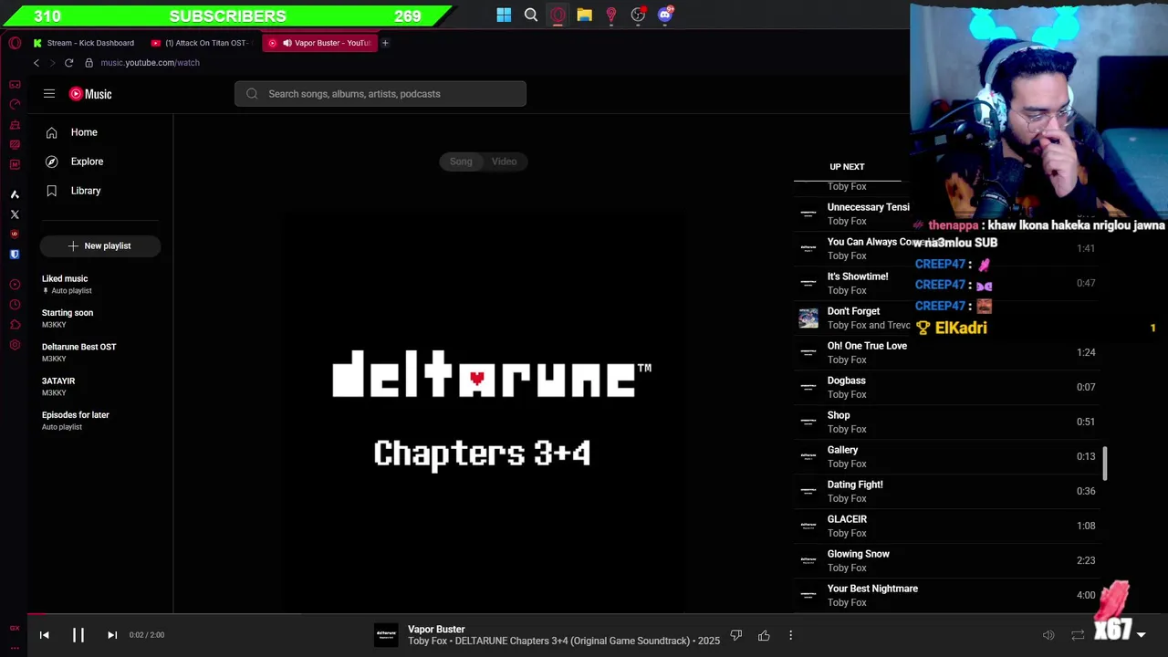
Task: Click the now-playing album thumbnail
Action: 386,635
